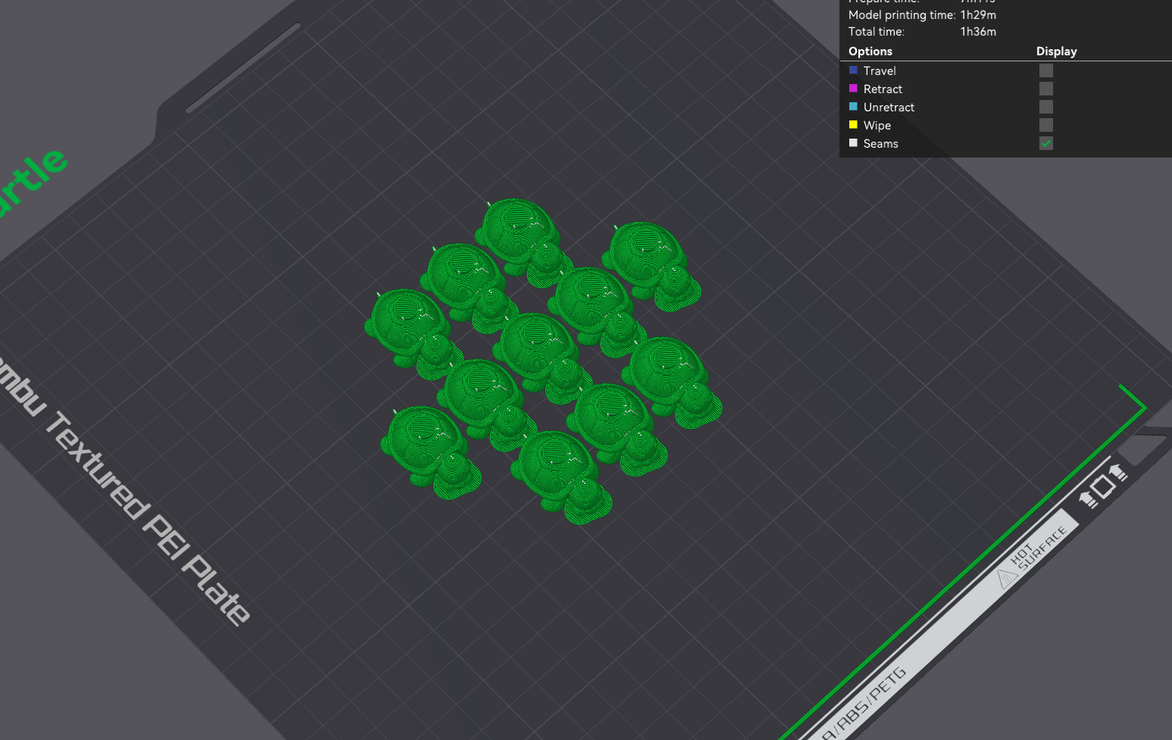Enable the Unretract display checkbox
Screen dimensions: 1172x740
pyautogui.click(x=1046, y=107)
